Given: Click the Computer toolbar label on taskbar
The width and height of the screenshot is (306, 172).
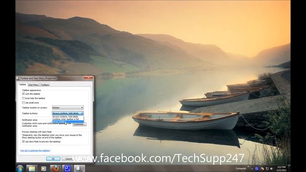Looking at the screenshot, I should tap(240, 169).
